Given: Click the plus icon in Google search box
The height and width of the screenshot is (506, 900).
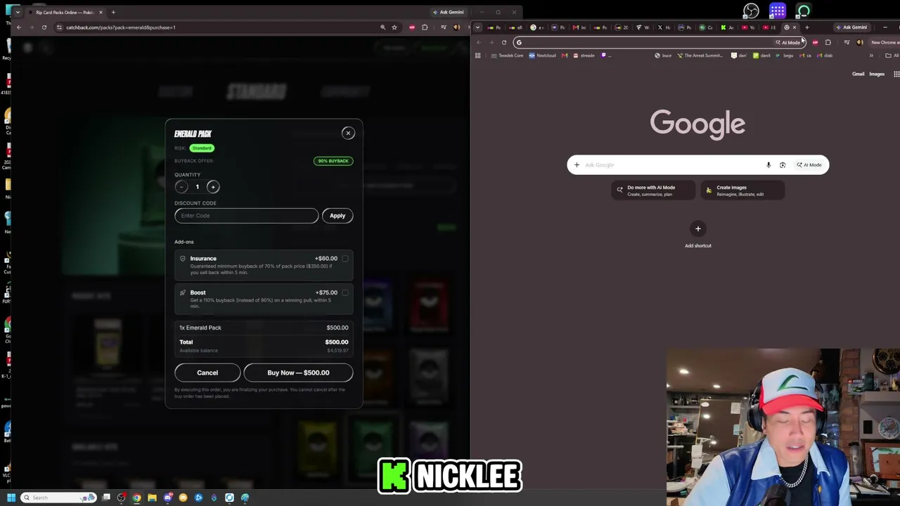Looking at the screenshot, I should tap(577, 165).
